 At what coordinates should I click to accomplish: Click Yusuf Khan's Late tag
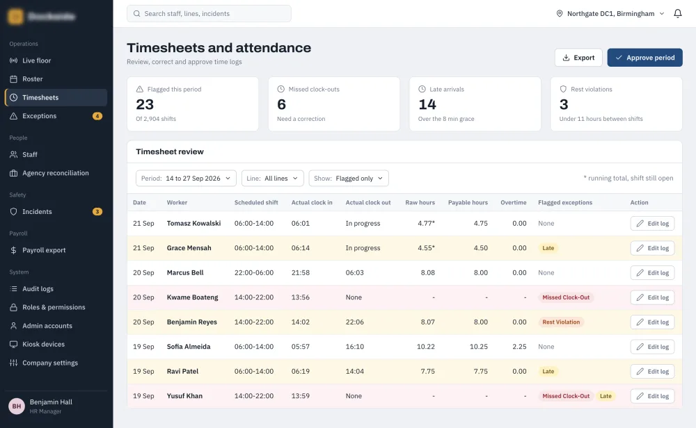point(606,396)
